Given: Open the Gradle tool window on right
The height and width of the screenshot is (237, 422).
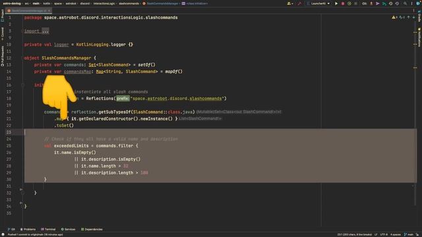Looking at the screenshot, I should coord(419,16).
